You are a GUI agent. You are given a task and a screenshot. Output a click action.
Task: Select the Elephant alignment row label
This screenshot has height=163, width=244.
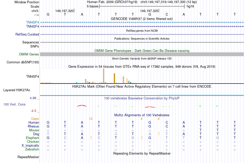click(33, 138)
